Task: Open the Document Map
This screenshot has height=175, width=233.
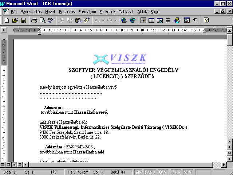Action: 187,20
